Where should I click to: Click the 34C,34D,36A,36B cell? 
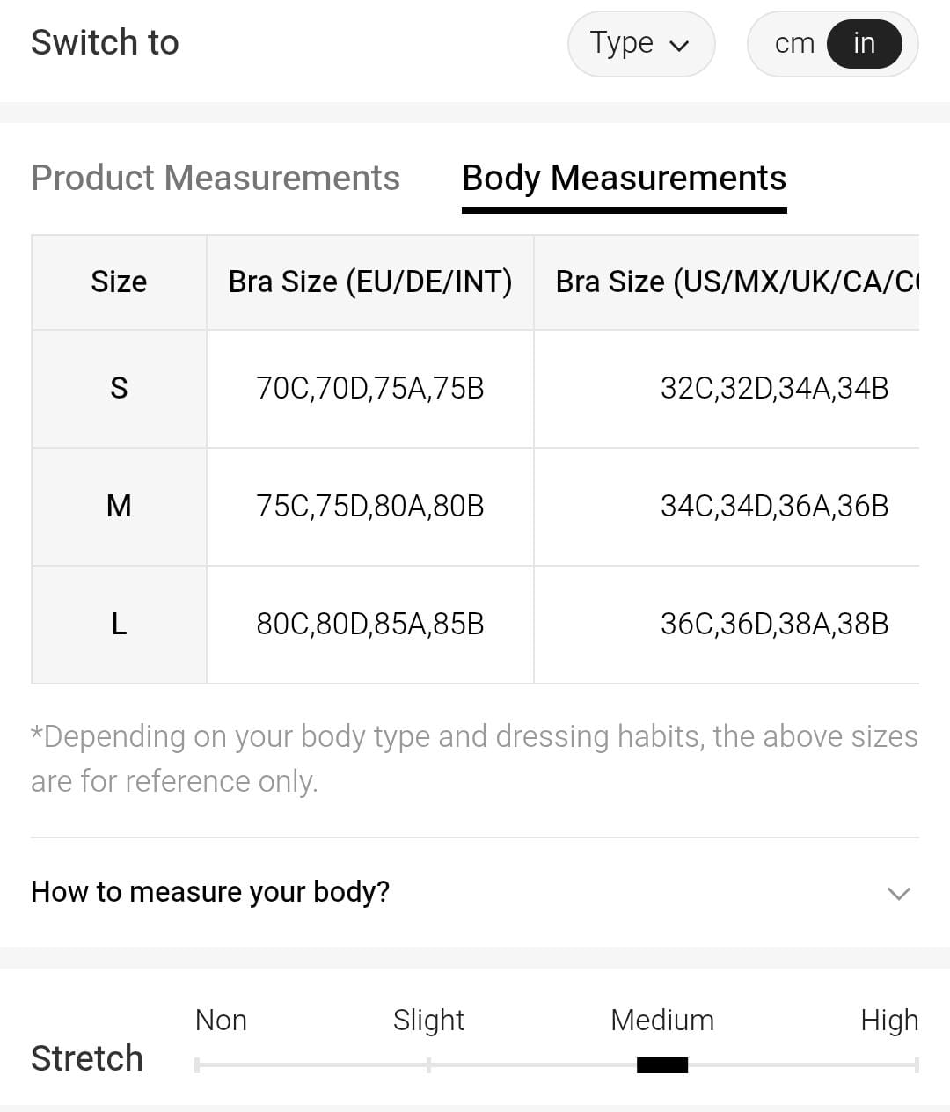(x=774, y=506)
